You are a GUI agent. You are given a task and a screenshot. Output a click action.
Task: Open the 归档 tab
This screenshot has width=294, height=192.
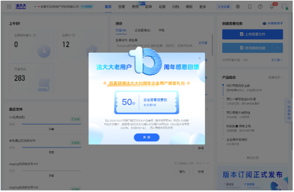coord(176,7)
